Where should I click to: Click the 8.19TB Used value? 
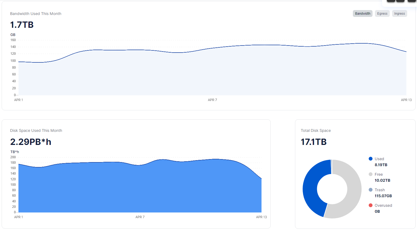pos(381,165)
